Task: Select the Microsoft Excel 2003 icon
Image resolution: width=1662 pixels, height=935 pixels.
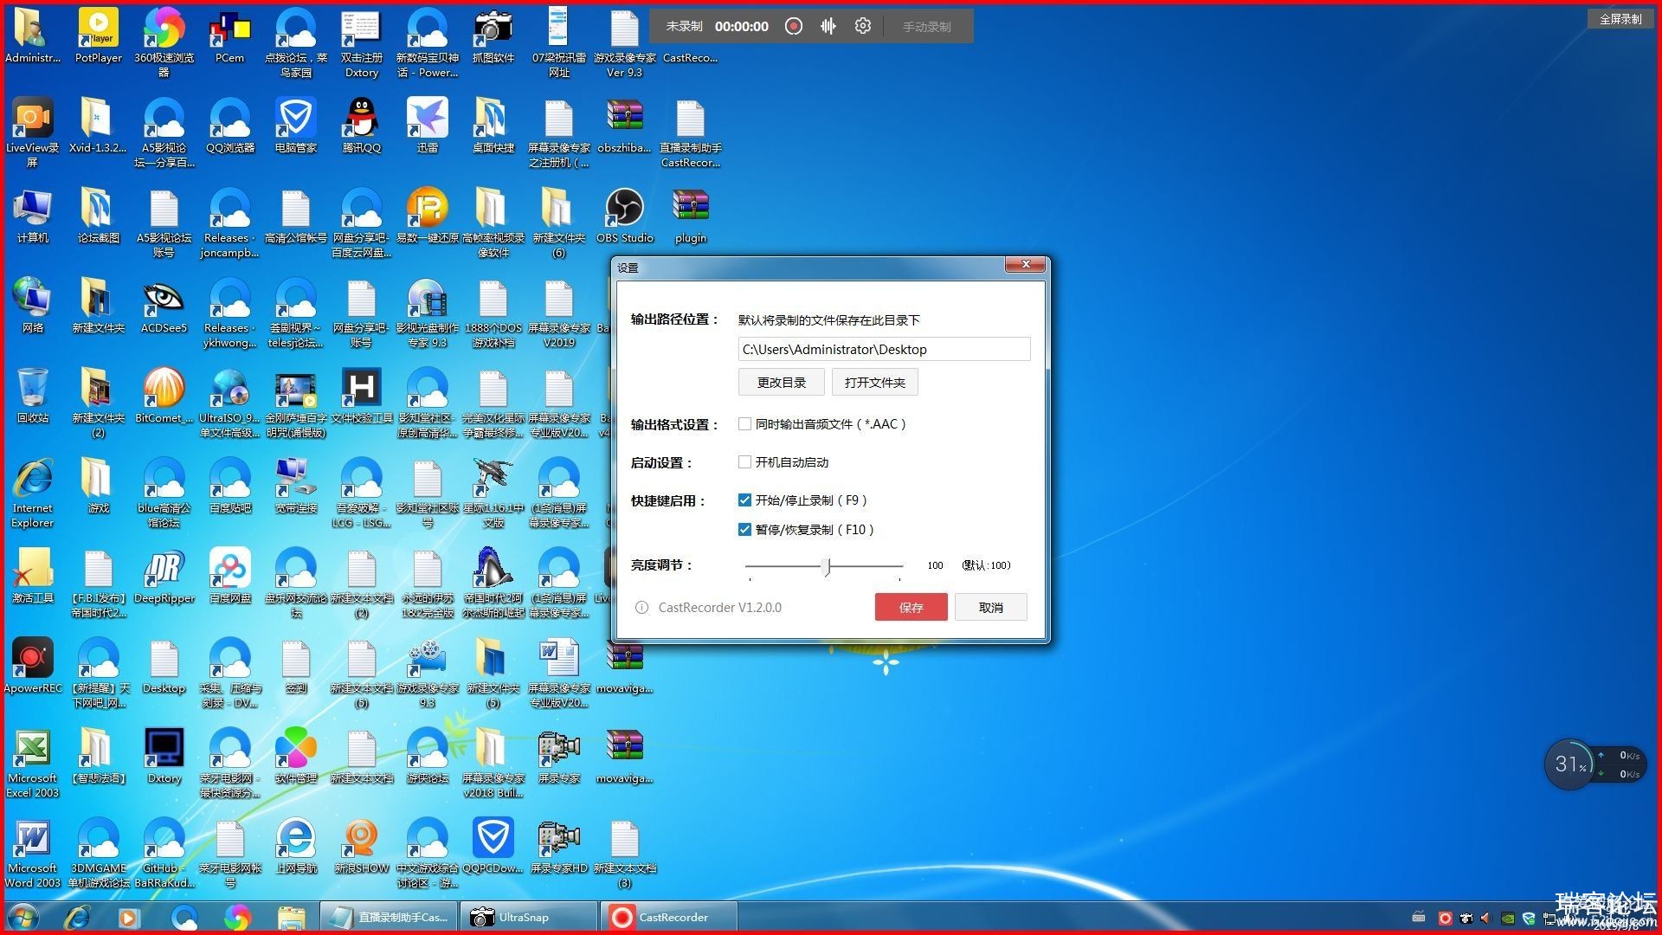Action: pyautogui.click(x=33, y=762)
